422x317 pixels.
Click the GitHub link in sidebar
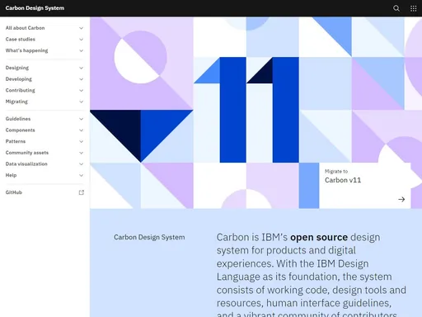click(x=45, y=192)
